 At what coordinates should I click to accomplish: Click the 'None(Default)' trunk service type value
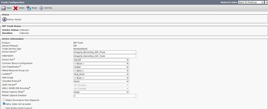(80, 49)
